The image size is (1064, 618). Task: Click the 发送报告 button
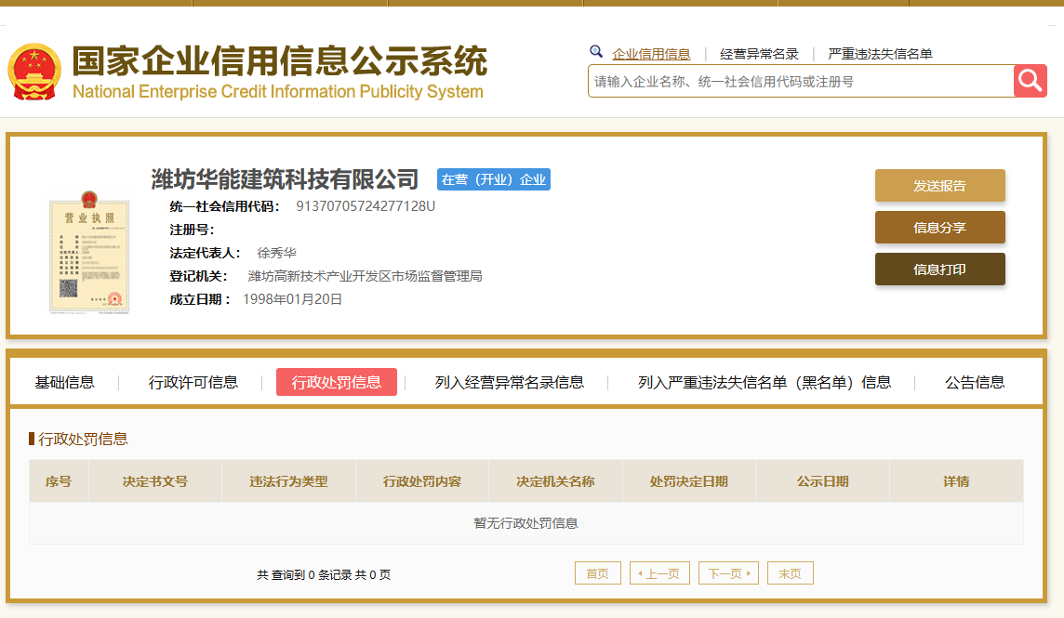[939, 186]
